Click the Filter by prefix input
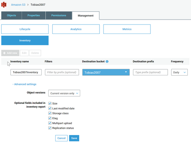Image resolution: width=191 pixels, height=144 pixels. click(x=62, y=72)
